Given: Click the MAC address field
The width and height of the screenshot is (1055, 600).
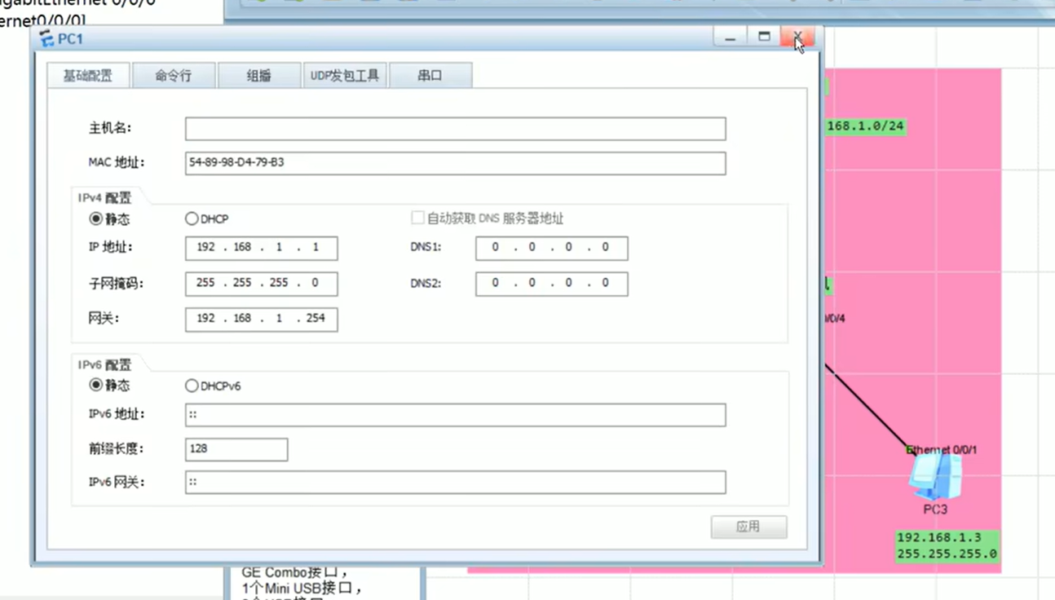Looking at the screenshot, I should coord(455,163).
